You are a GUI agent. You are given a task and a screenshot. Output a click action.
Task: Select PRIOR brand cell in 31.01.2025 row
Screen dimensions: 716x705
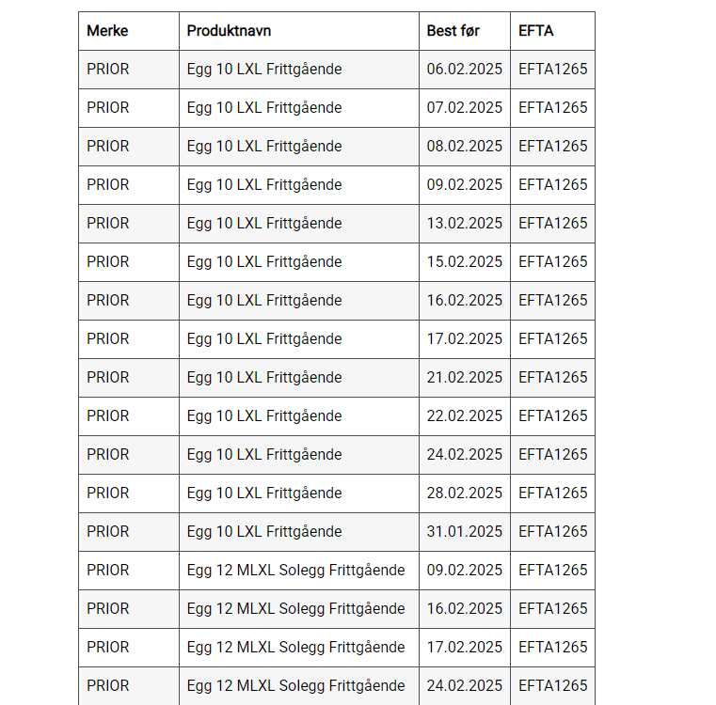[x=108, y=532]
